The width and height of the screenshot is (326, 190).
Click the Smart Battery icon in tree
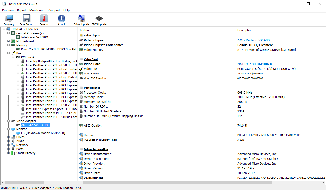13,153
